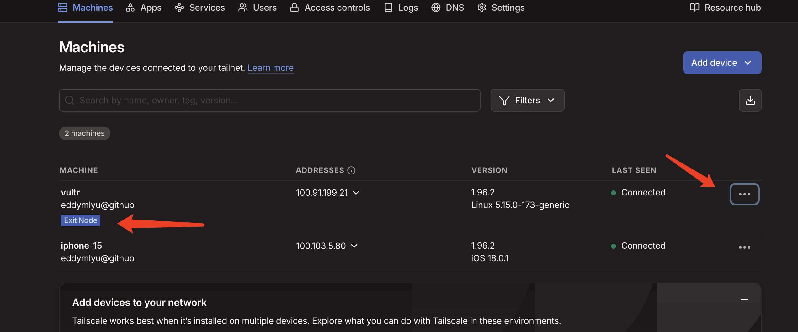Open the iphone-15 three-dot menu
Image resolution: width=798 pixels, height=332 pixels.
(744, 247)
